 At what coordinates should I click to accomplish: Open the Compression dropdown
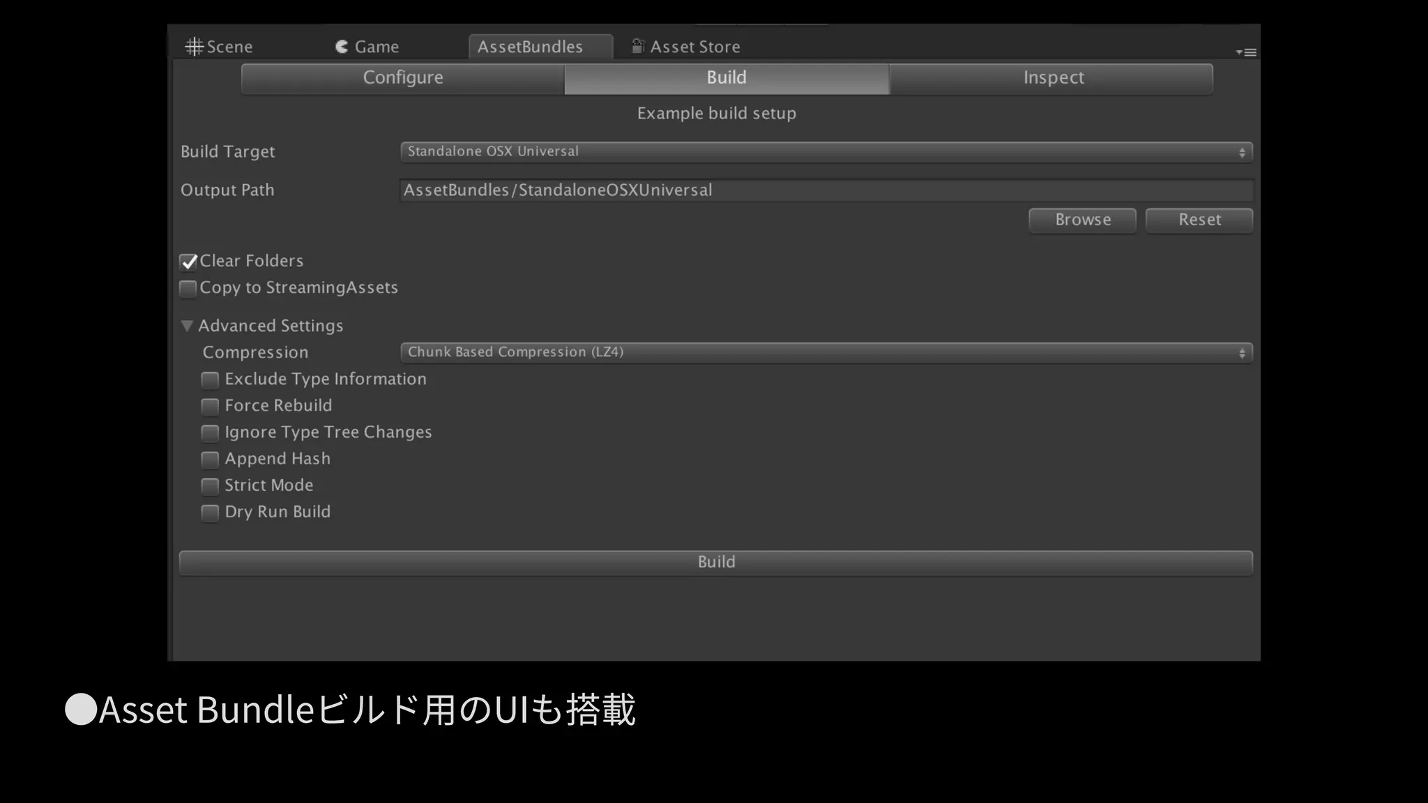[x=826, y=353]
